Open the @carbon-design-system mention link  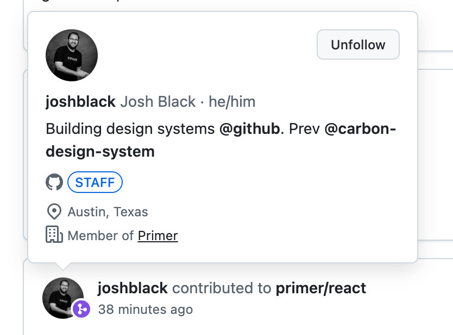coord(221,140)
